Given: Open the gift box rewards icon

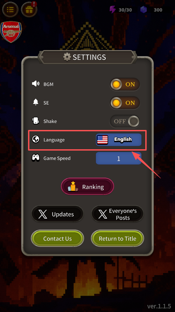Looking at the screenshot, I should (29, 9).
